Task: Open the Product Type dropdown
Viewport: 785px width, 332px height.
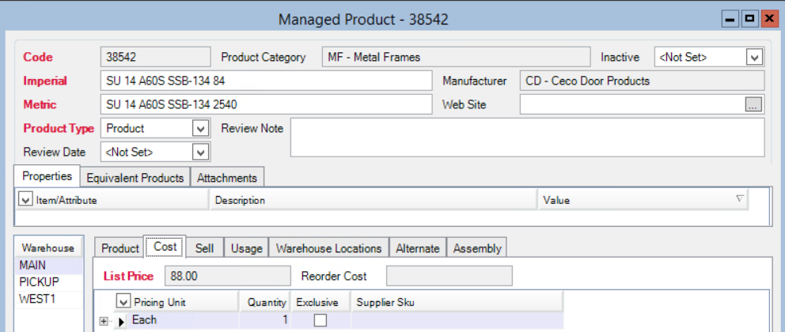Action: point(200,128)
